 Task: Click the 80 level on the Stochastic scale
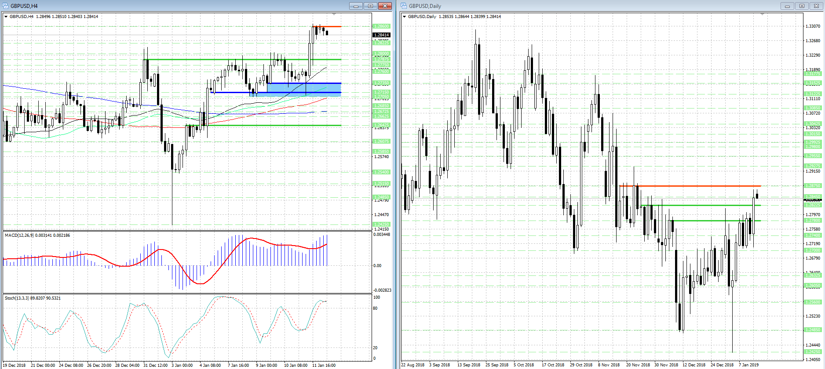coord(375,308)
